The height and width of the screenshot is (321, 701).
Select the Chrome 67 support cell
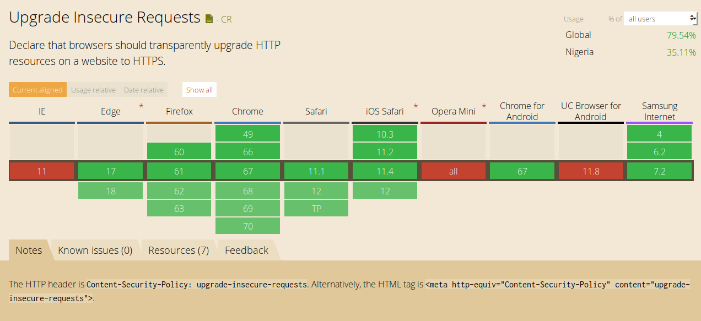pos(247,171)
